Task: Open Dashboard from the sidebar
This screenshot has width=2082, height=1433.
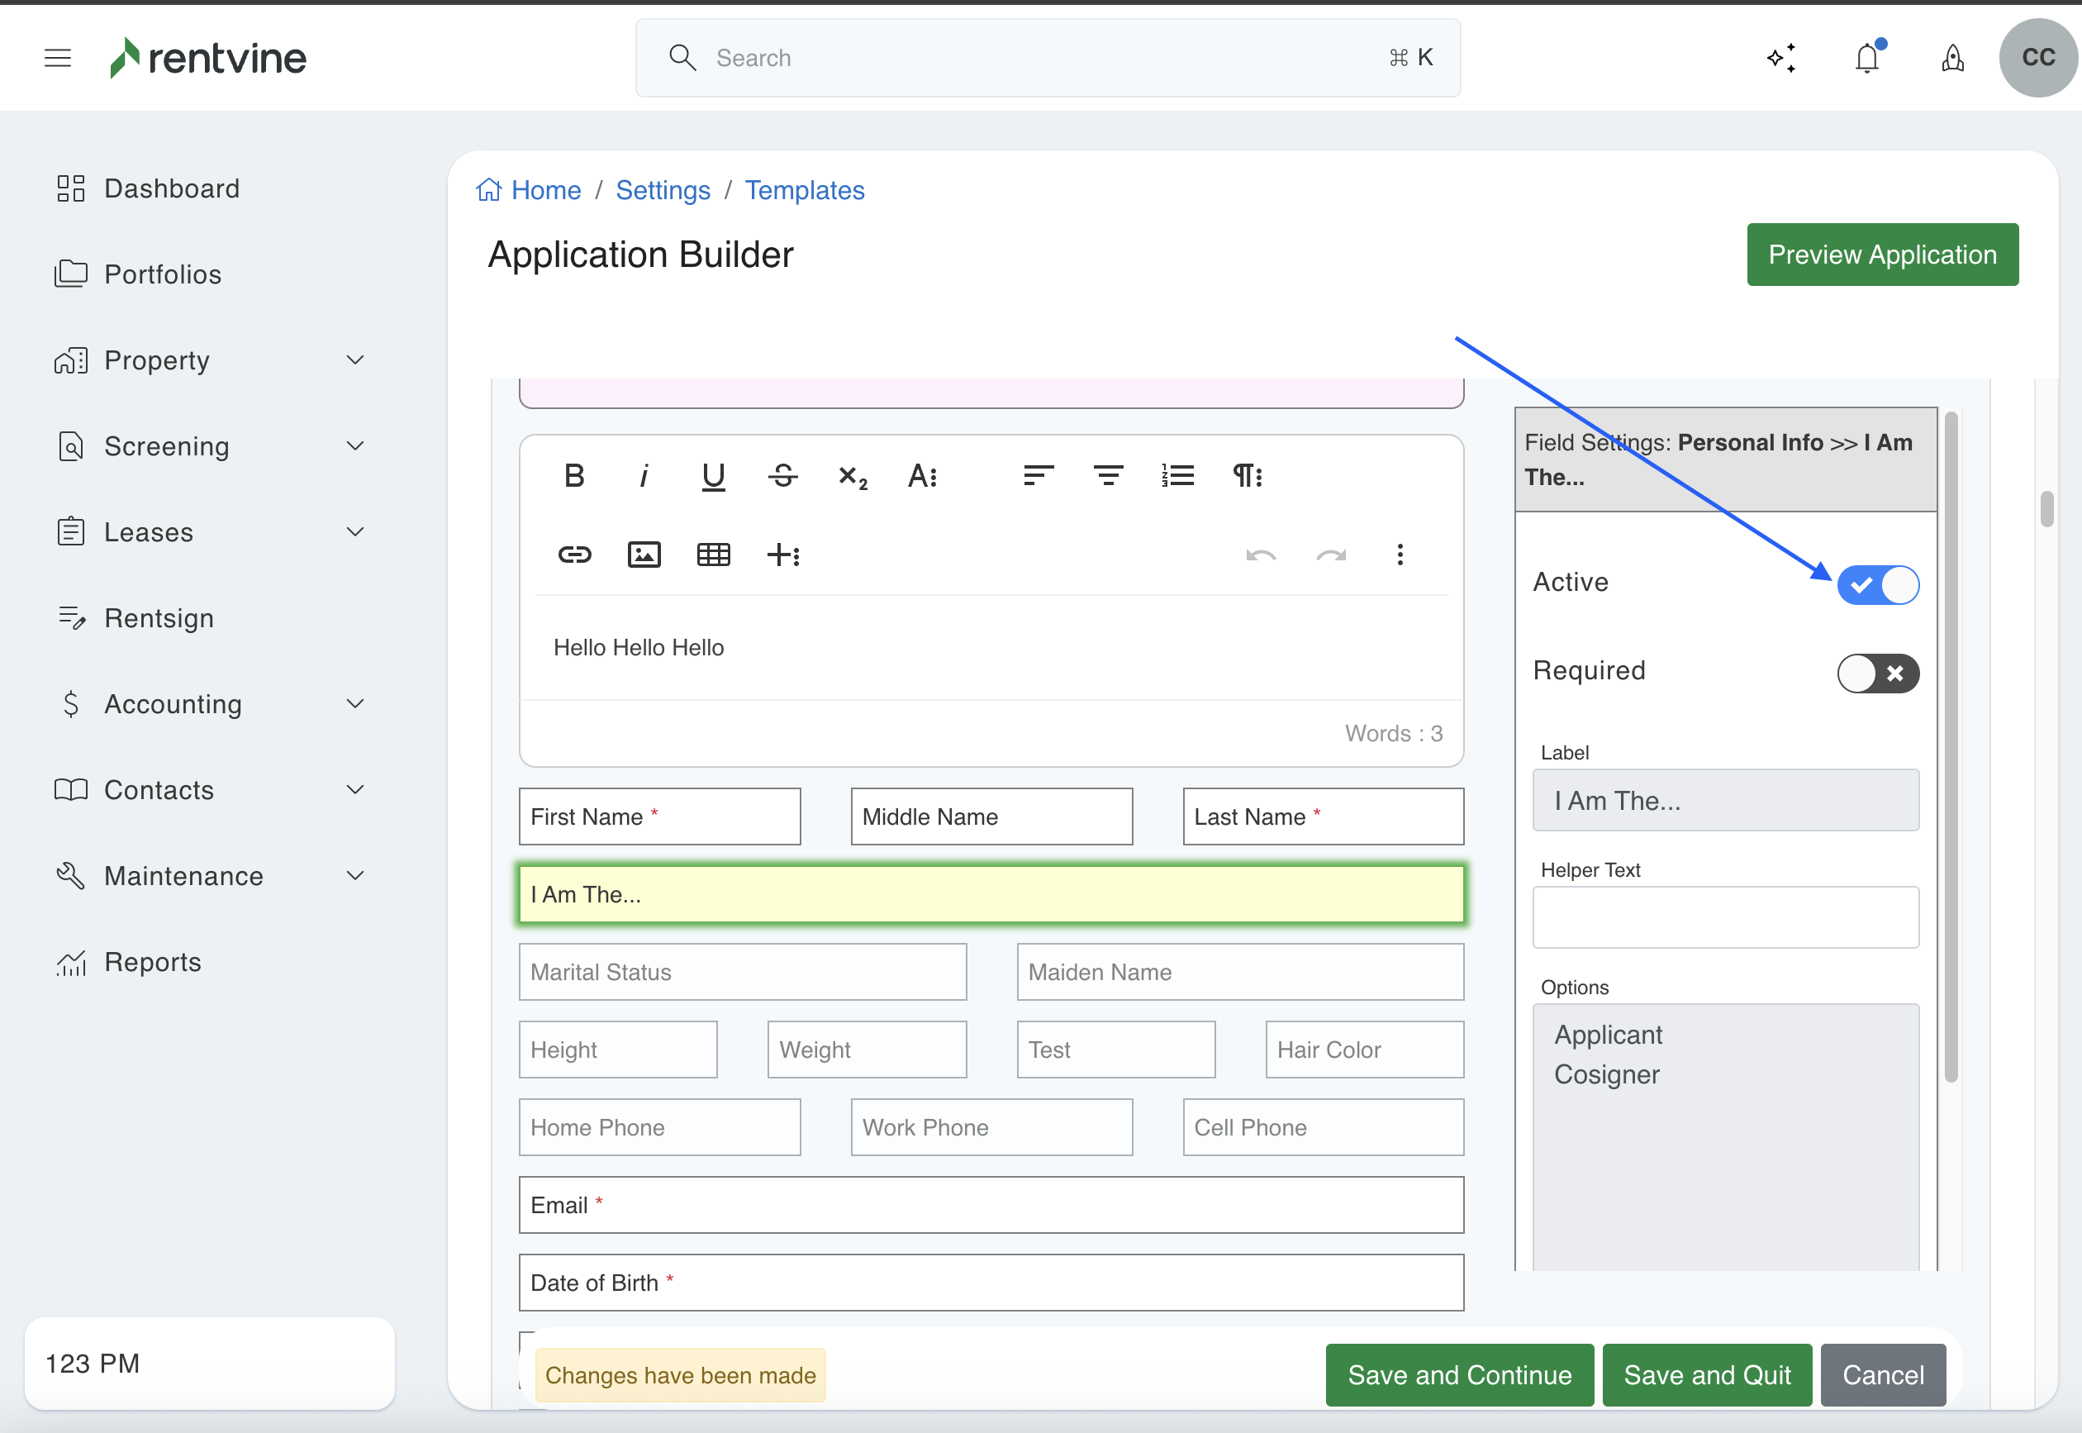Action: click(170, 188)
